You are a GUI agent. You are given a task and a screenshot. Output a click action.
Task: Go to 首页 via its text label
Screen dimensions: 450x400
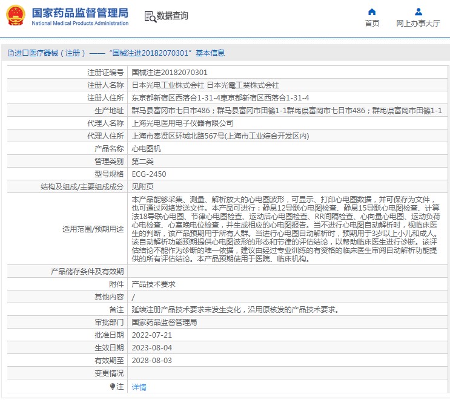click(372, 24)
